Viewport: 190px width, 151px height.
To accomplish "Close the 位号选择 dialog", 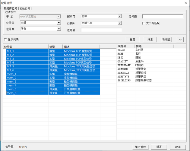I will point(186,3).
